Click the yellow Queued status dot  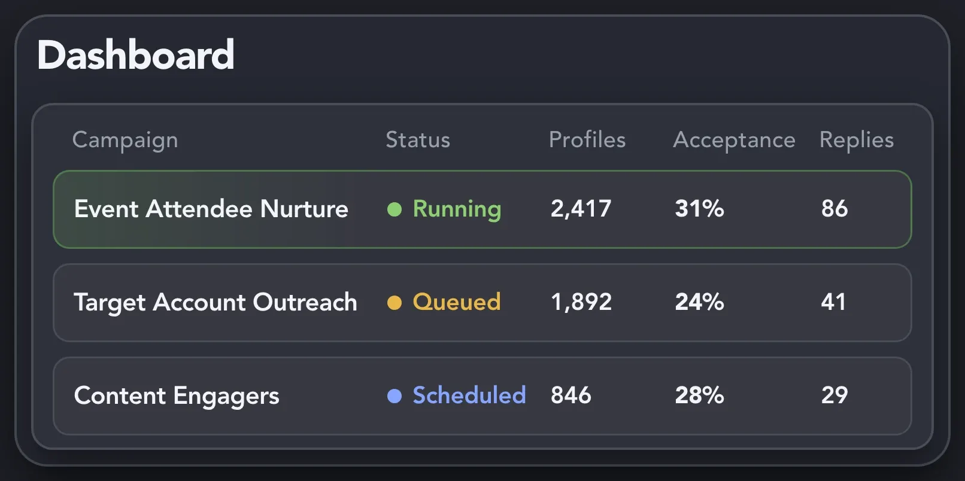(395, 303)
